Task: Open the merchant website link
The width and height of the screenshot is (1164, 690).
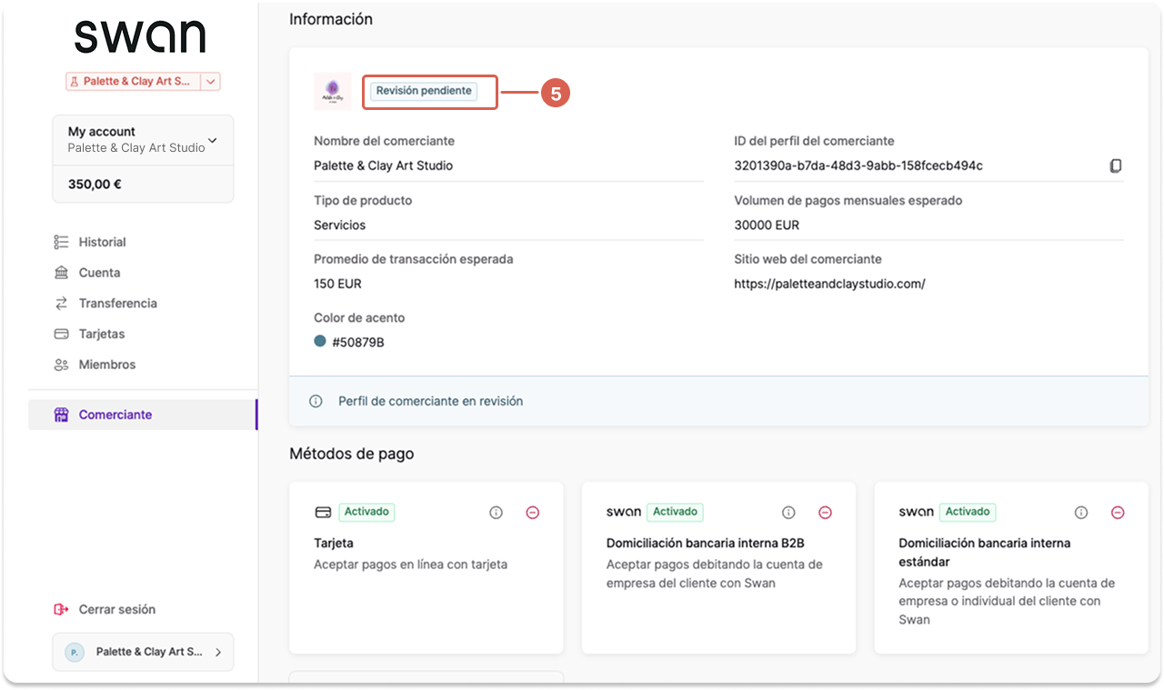Action: 829,284
